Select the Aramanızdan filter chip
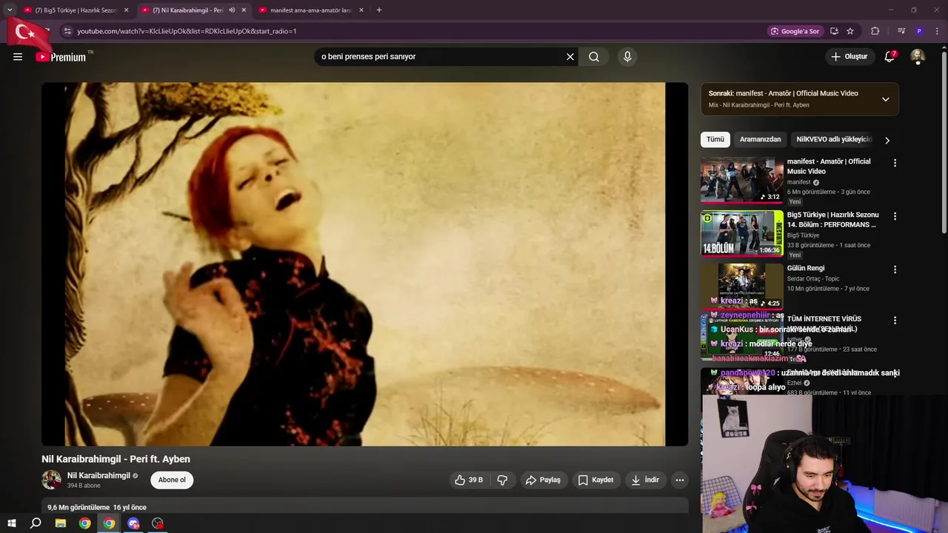Viewport: 948px width, 533px height. click(x=760, y=140)
